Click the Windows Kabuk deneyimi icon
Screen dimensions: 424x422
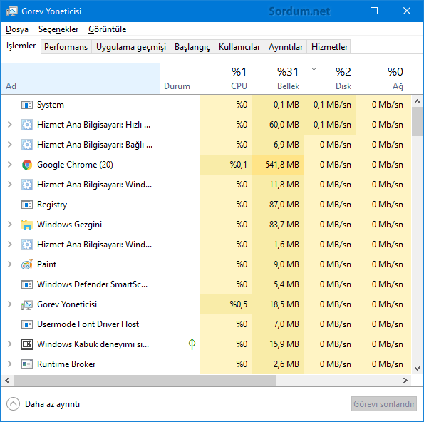(27, 344)
